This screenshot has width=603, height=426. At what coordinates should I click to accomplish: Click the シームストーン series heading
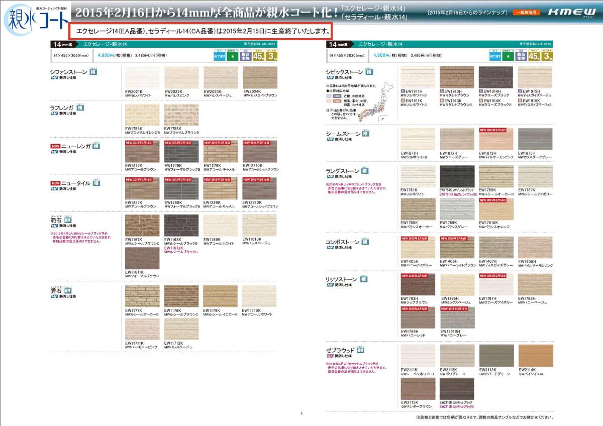coord(343,134)
